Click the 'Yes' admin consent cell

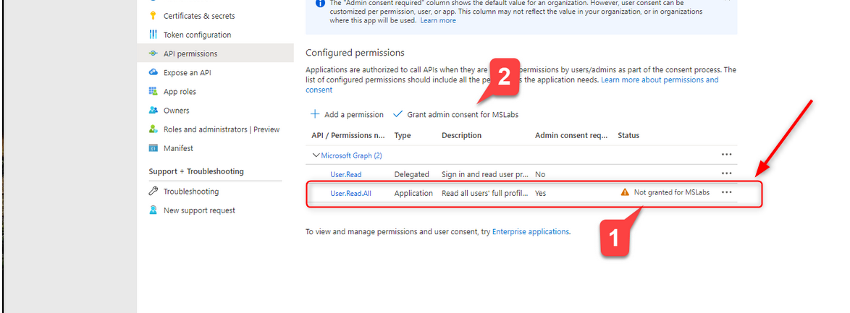(540, 193)
